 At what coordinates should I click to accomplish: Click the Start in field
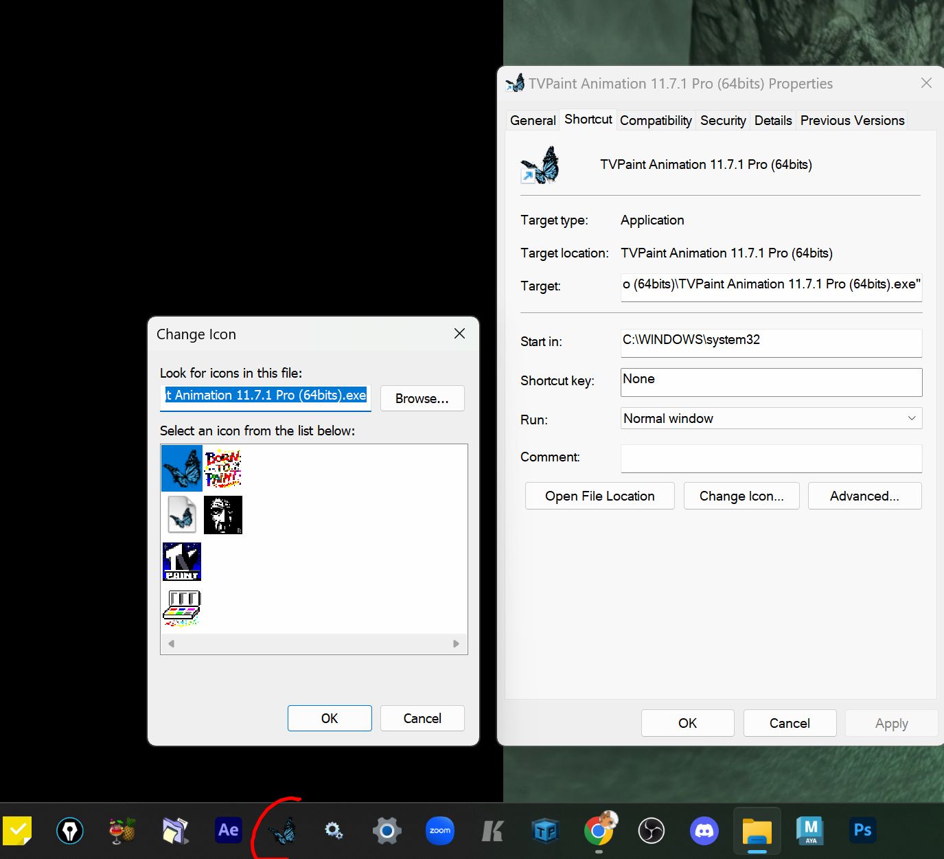[771, 343]
